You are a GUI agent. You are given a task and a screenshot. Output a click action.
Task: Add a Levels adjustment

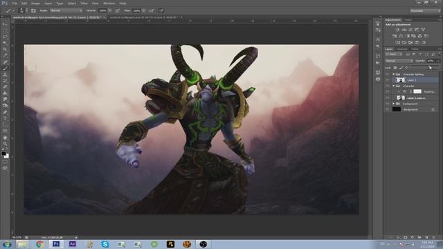tap(404, 30)
